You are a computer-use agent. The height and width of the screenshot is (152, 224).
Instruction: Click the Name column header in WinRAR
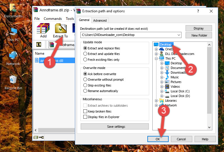(40, 53)
